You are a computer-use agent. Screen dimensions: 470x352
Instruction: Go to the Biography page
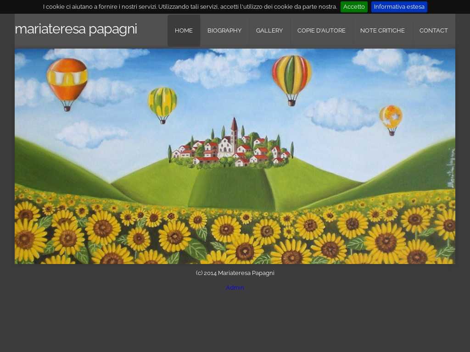tap(224, 31)
